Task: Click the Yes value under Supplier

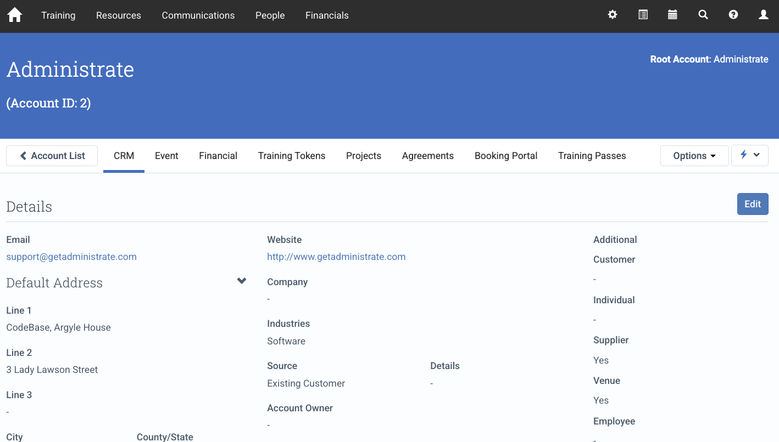Action: tap(601, 360)
